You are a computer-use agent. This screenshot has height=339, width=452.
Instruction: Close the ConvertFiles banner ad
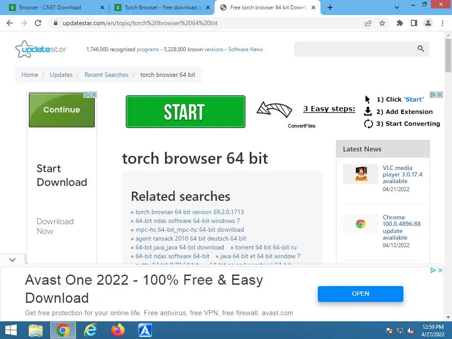440,94
